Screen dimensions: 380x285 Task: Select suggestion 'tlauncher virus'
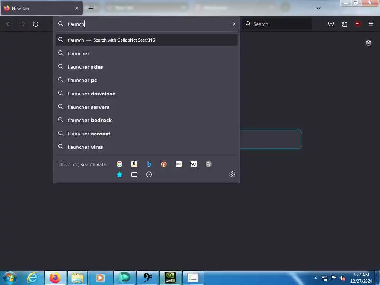coord(146,147)
